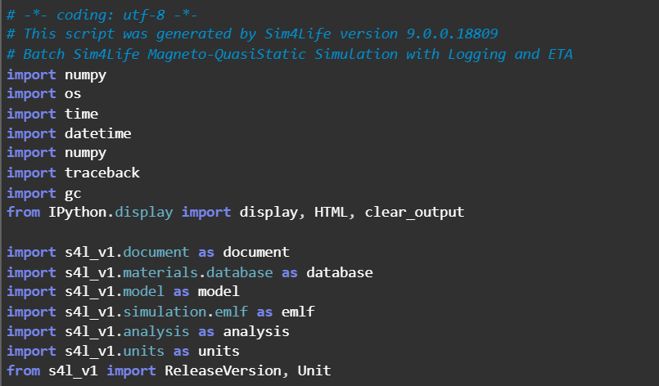Click 'HTML' in the display import line
Image resolution: width=659 pixels, height=386 pixels.
pos(333,212)
